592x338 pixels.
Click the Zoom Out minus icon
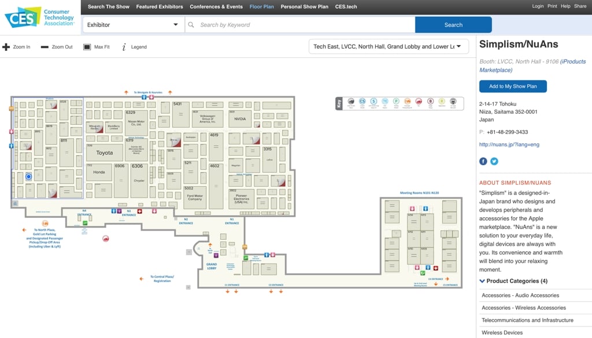tap(45, 47)
